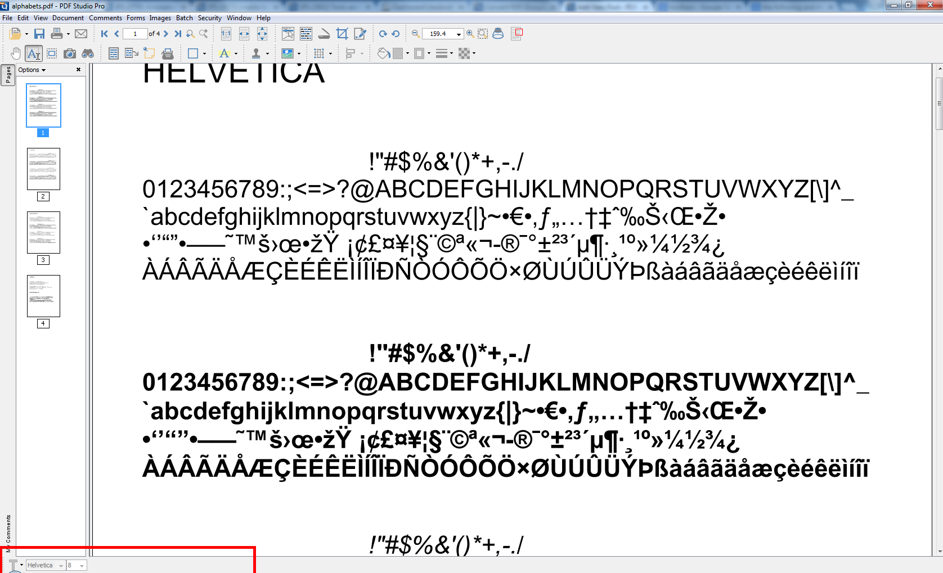Go to the previous page
The image size is (943, 573).
coord(116,34)
